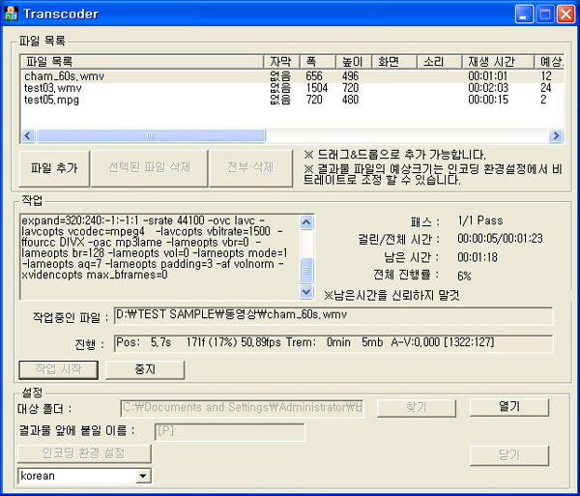
Task: Click the 1/1 Pass value
Action: point(480,220)
